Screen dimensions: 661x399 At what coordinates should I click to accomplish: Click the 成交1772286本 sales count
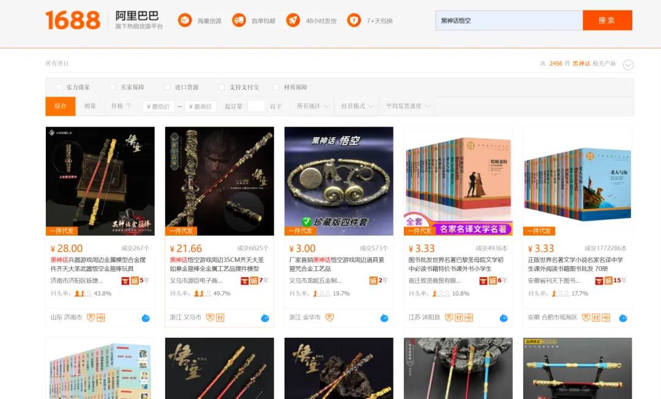tap(605, 248)
